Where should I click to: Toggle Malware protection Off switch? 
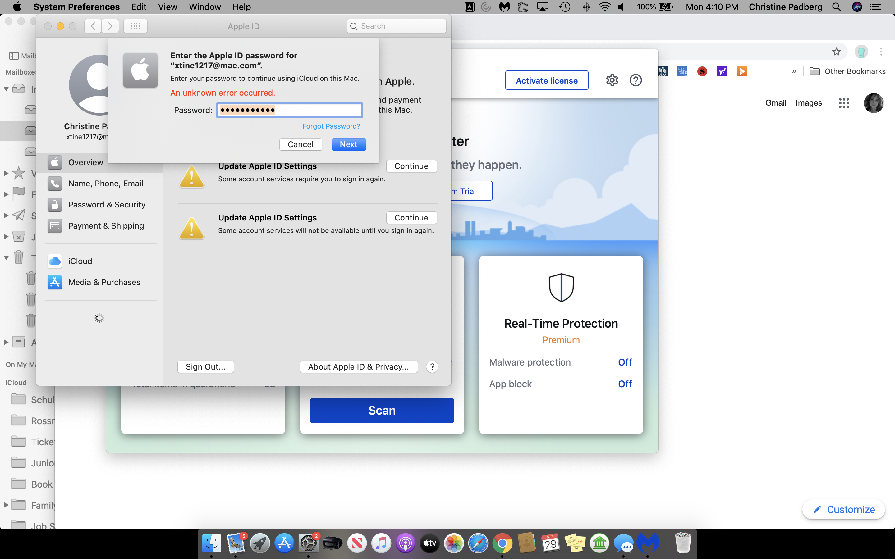pos(625,362)
